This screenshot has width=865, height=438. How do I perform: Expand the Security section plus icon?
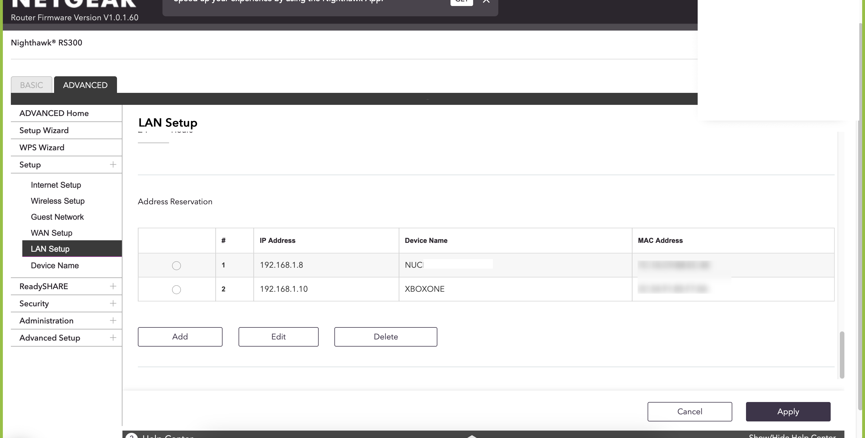point(113,303)
